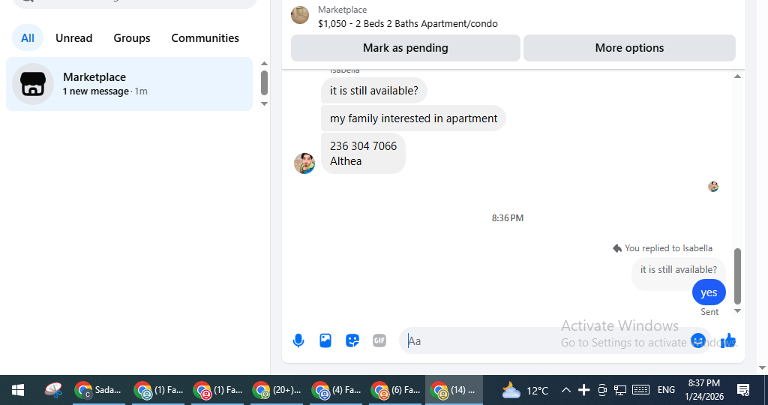Click the chat list scroll up arrow
This screenshot has height=405, width=768.
(x=264, y=64)
